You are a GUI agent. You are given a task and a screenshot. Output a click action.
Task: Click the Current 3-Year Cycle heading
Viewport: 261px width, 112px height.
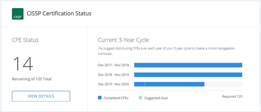pyautogui.click(x=123, y=40)
